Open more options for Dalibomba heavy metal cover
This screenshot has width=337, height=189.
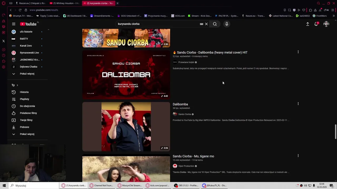coord(298,52)
